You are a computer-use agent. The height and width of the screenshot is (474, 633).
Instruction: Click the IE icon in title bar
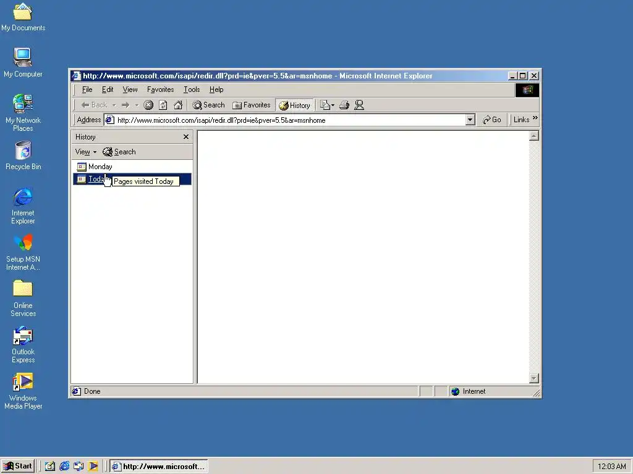point(76,76)
